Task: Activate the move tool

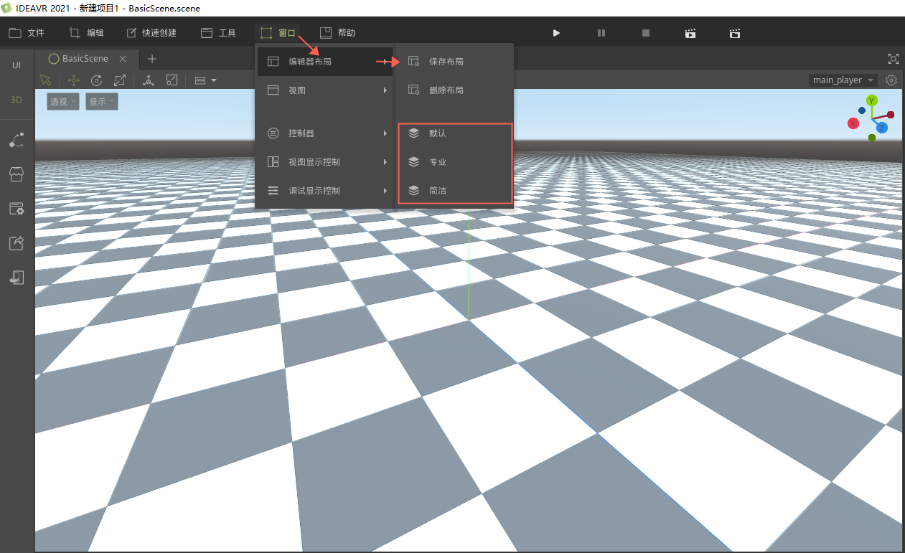Action: pos(73,80)
